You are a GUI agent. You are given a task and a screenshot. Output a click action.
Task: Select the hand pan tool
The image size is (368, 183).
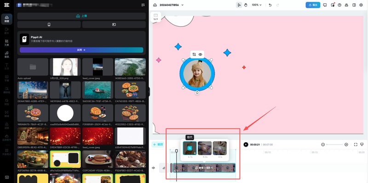pos(246,5)
